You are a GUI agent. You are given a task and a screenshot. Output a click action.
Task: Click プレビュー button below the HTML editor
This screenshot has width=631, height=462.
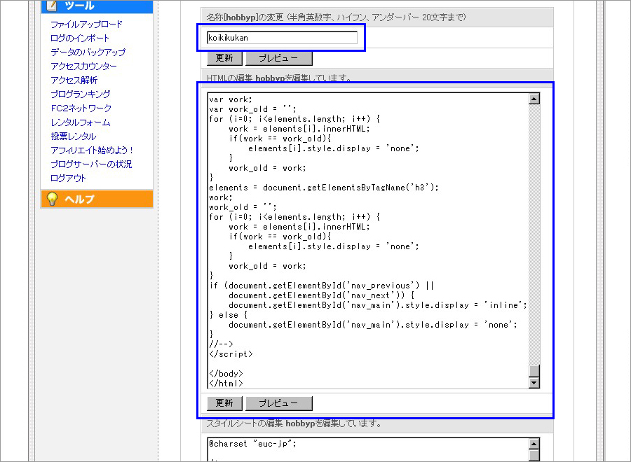[279, 403]
